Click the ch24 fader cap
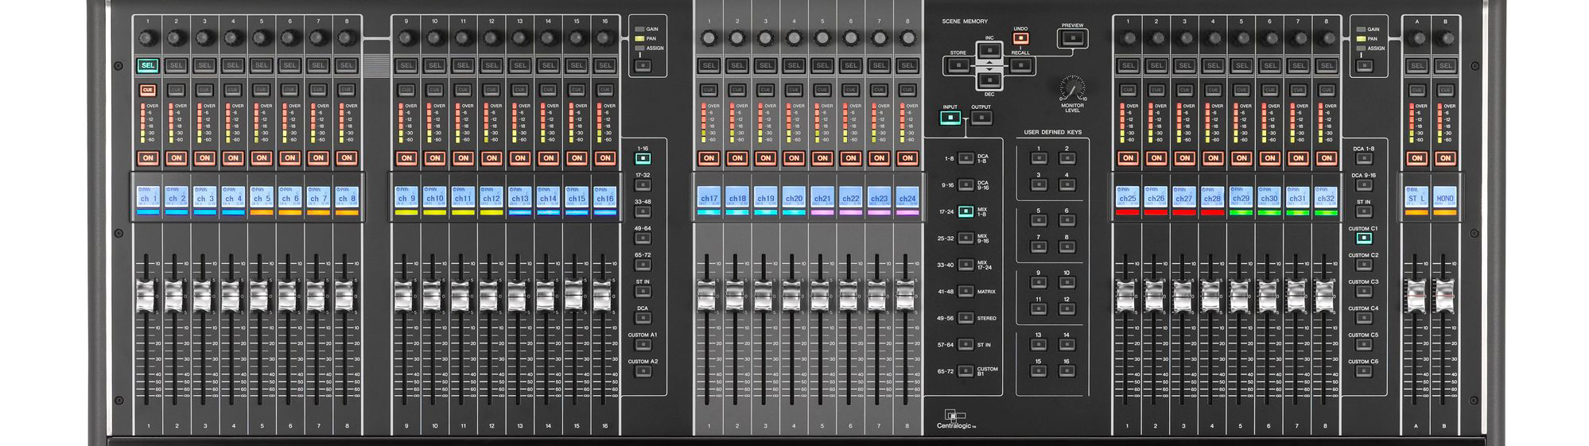Viewport: 1589px width, 446px height. 905,296
